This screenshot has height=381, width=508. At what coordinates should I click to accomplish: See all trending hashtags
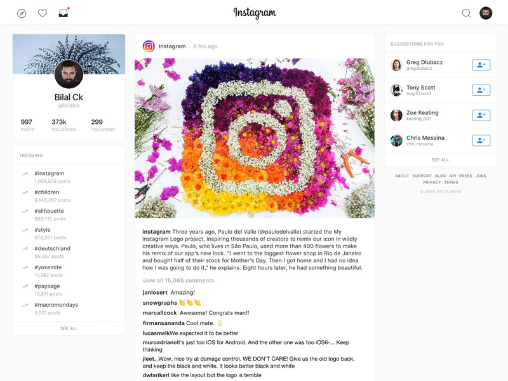click(x=69, y=328)
